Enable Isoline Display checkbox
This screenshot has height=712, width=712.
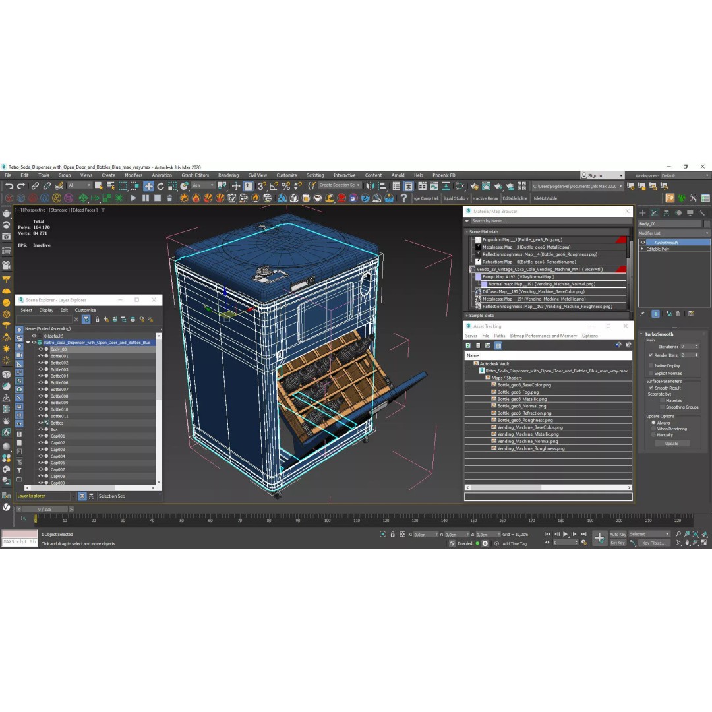pyautogui.click(x=651, y=365)
